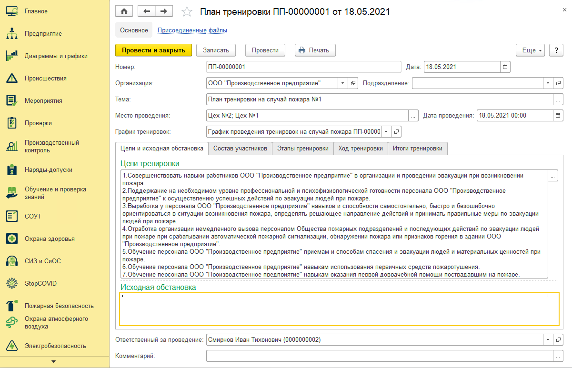Click into Место проведения field
Screen dimensions: 572x368
(307, 115)
